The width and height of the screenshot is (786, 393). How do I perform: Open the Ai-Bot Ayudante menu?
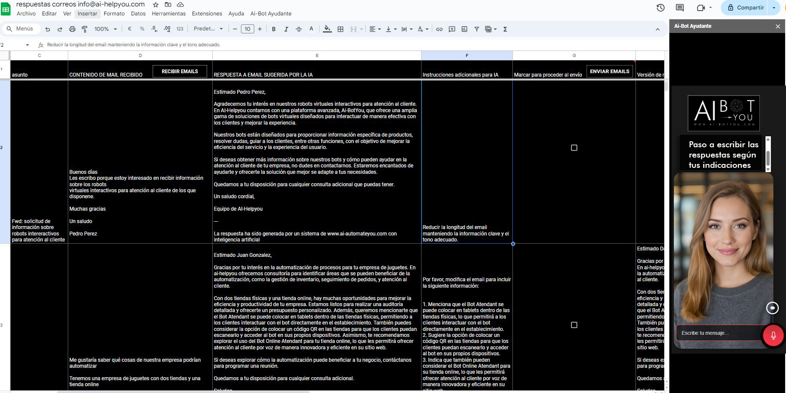click(271, 14)
